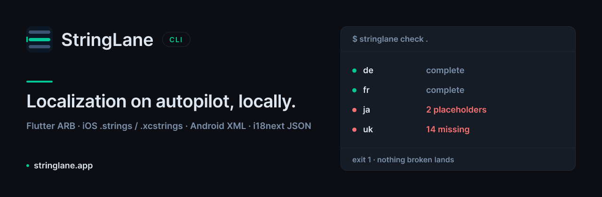
Task: Click the green status dot next to fr
Action: [x=354, y=90]
